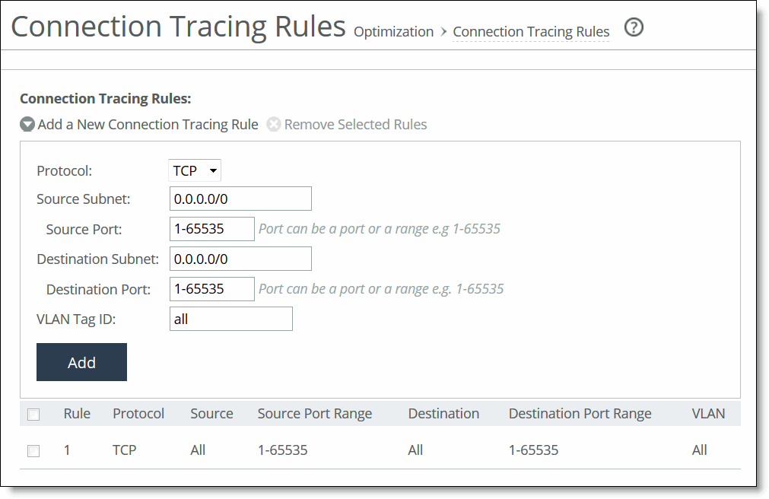The height and width of the screenshot is (499, 769).
Task: Click the Connection Tracing Rules page heading
Action: pos(177,25)
